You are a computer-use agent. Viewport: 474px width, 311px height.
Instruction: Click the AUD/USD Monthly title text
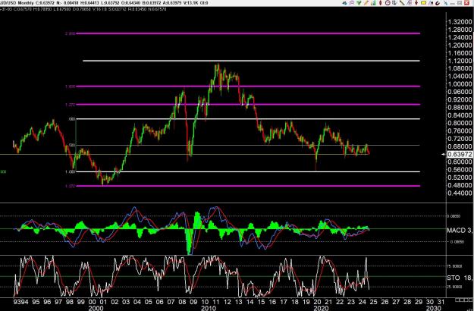click(17, 3)
